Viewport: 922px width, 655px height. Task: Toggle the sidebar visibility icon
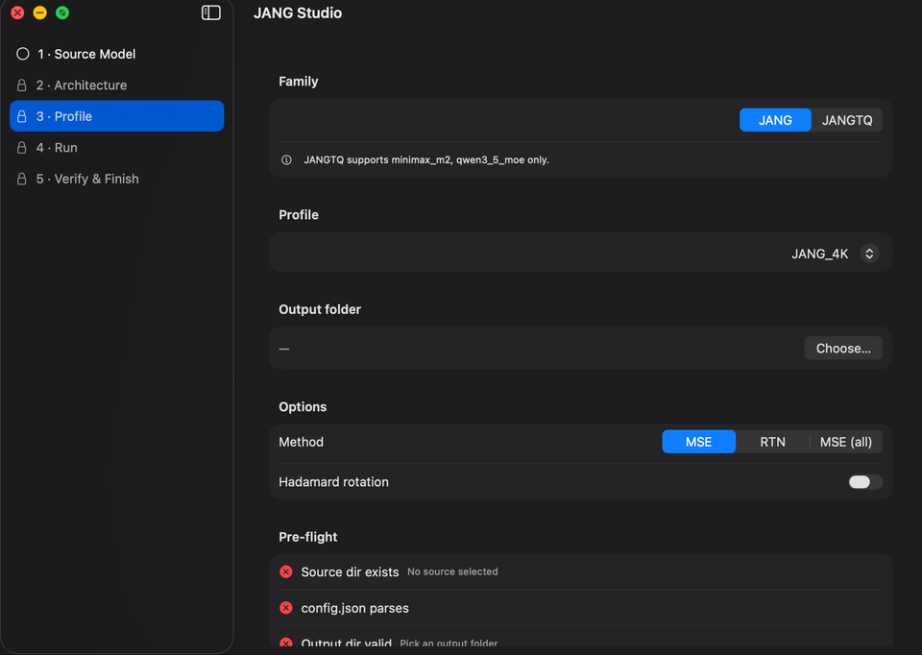(210, 12)
